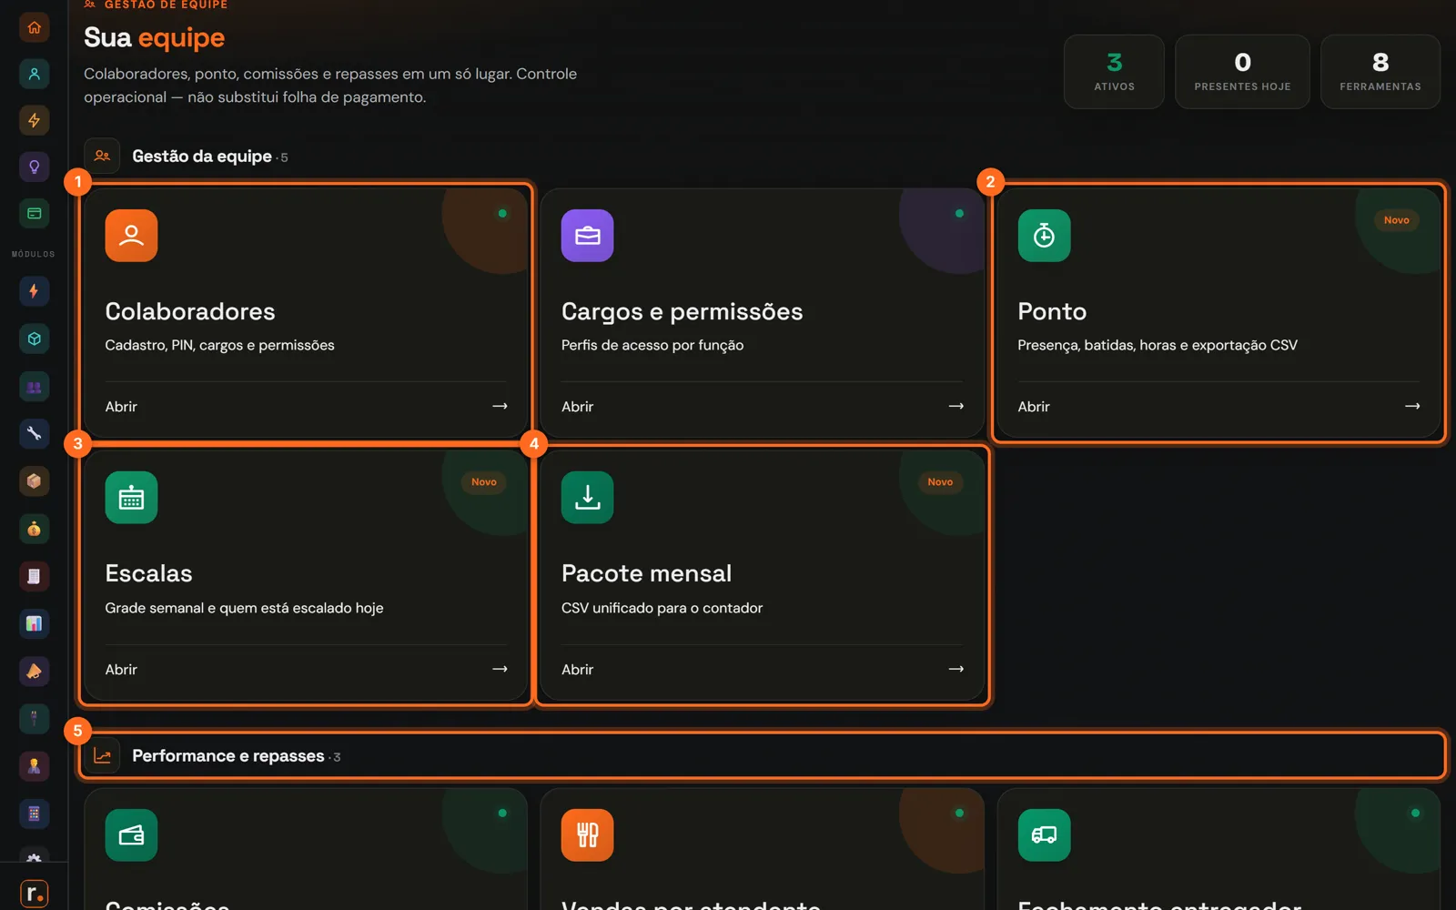1456x910 pixels.
Task: Click the green download Pacote mensal icon
Action: [588, 498]
